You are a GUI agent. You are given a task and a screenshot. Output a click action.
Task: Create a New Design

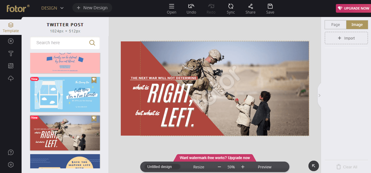coord(92,8)
